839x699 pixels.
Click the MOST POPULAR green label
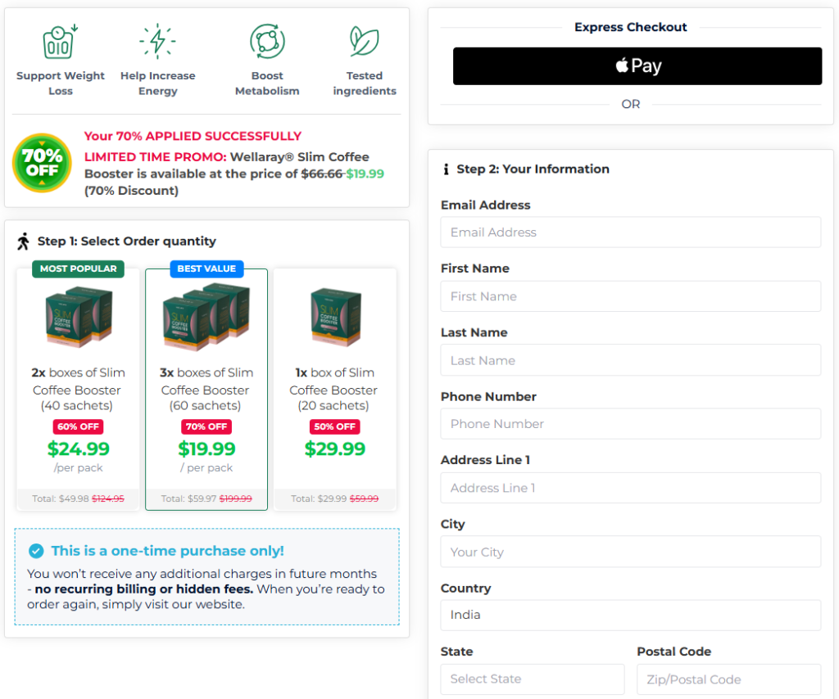(78, 268)
